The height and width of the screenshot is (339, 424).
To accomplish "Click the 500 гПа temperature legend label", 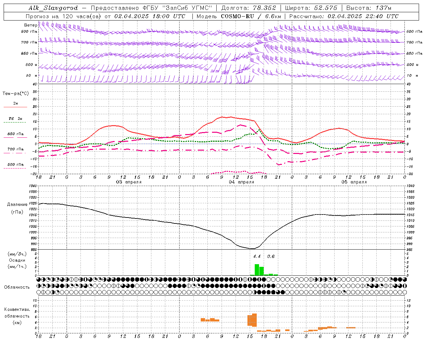I will click(x=16, y=165).
